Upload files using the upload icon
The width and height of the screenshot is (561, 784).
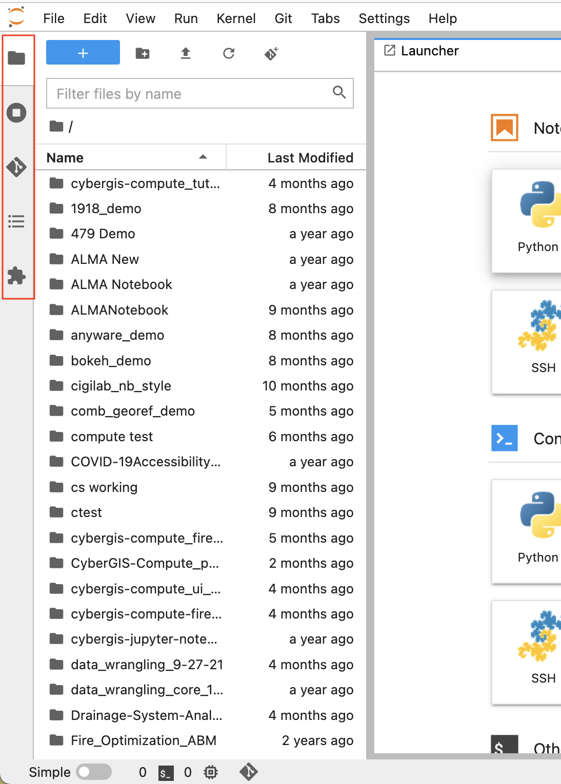coord(185,53)
